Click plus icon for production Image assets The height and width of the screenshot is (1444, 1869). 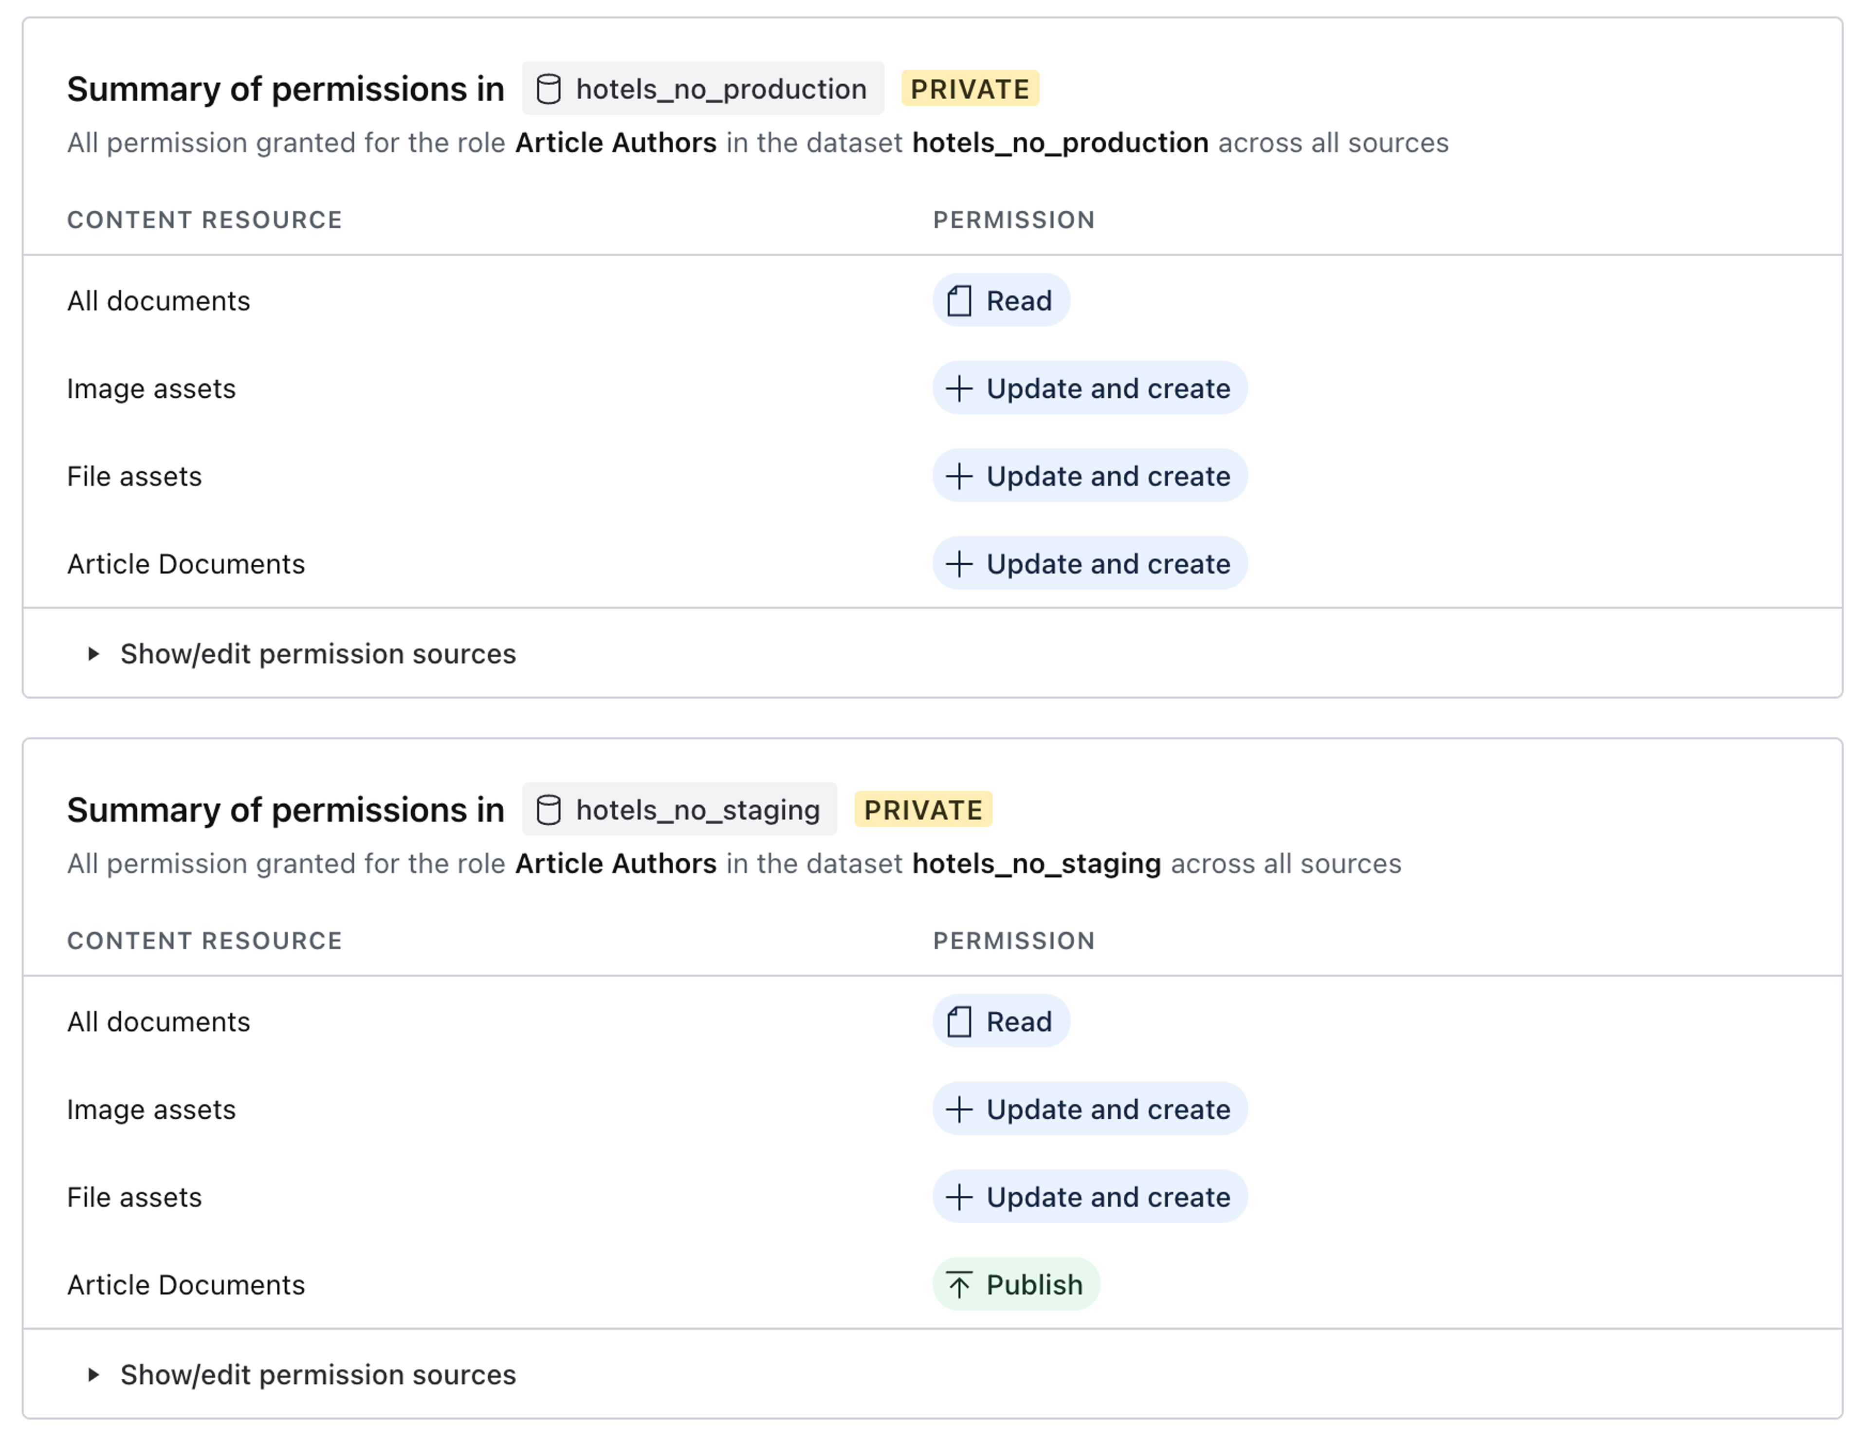pyautogui.click(x=959, y=389)
